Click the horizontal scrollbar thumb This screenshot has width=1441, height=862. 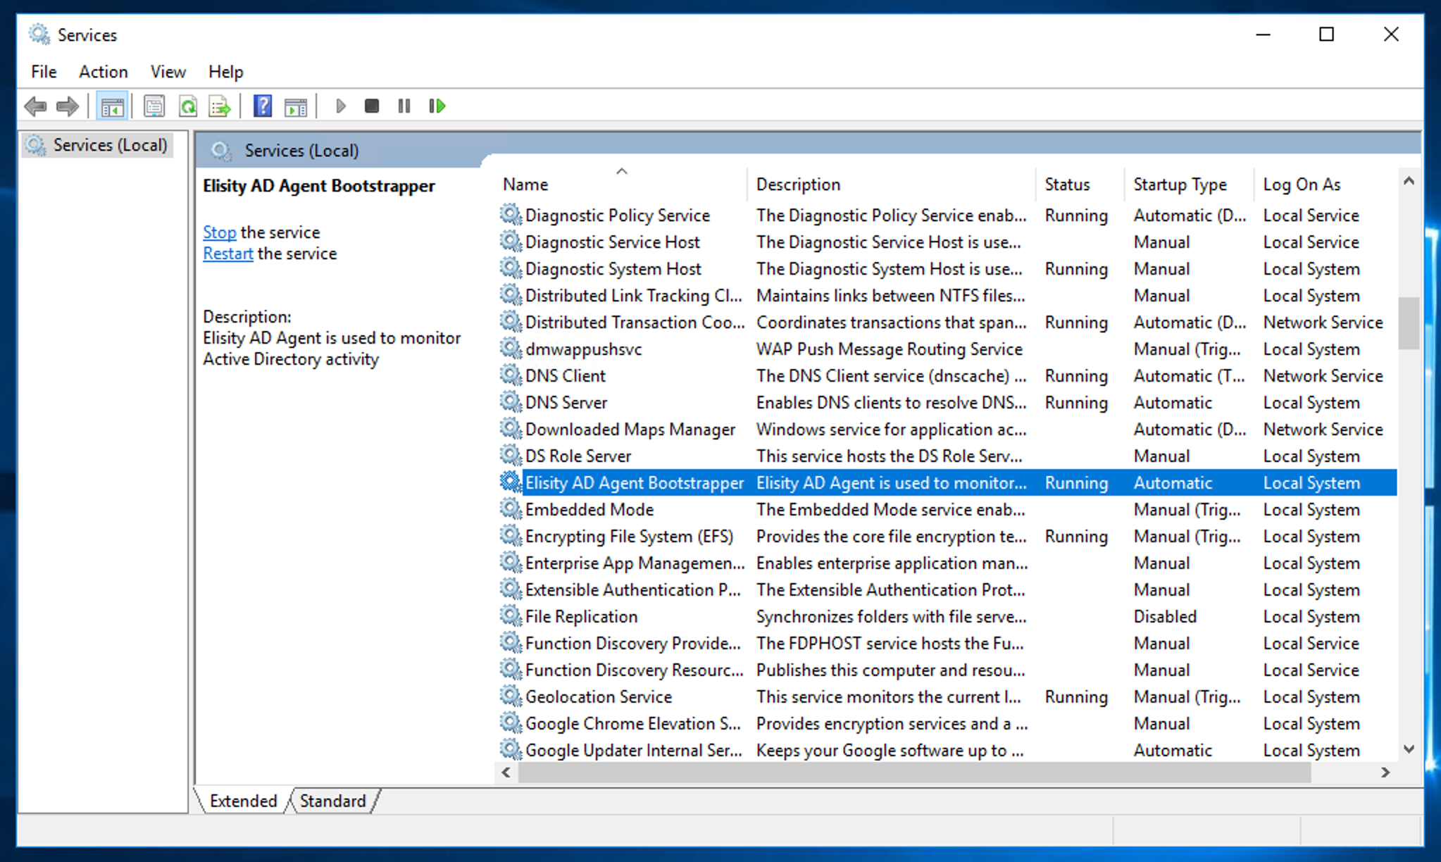coord(915,772)
